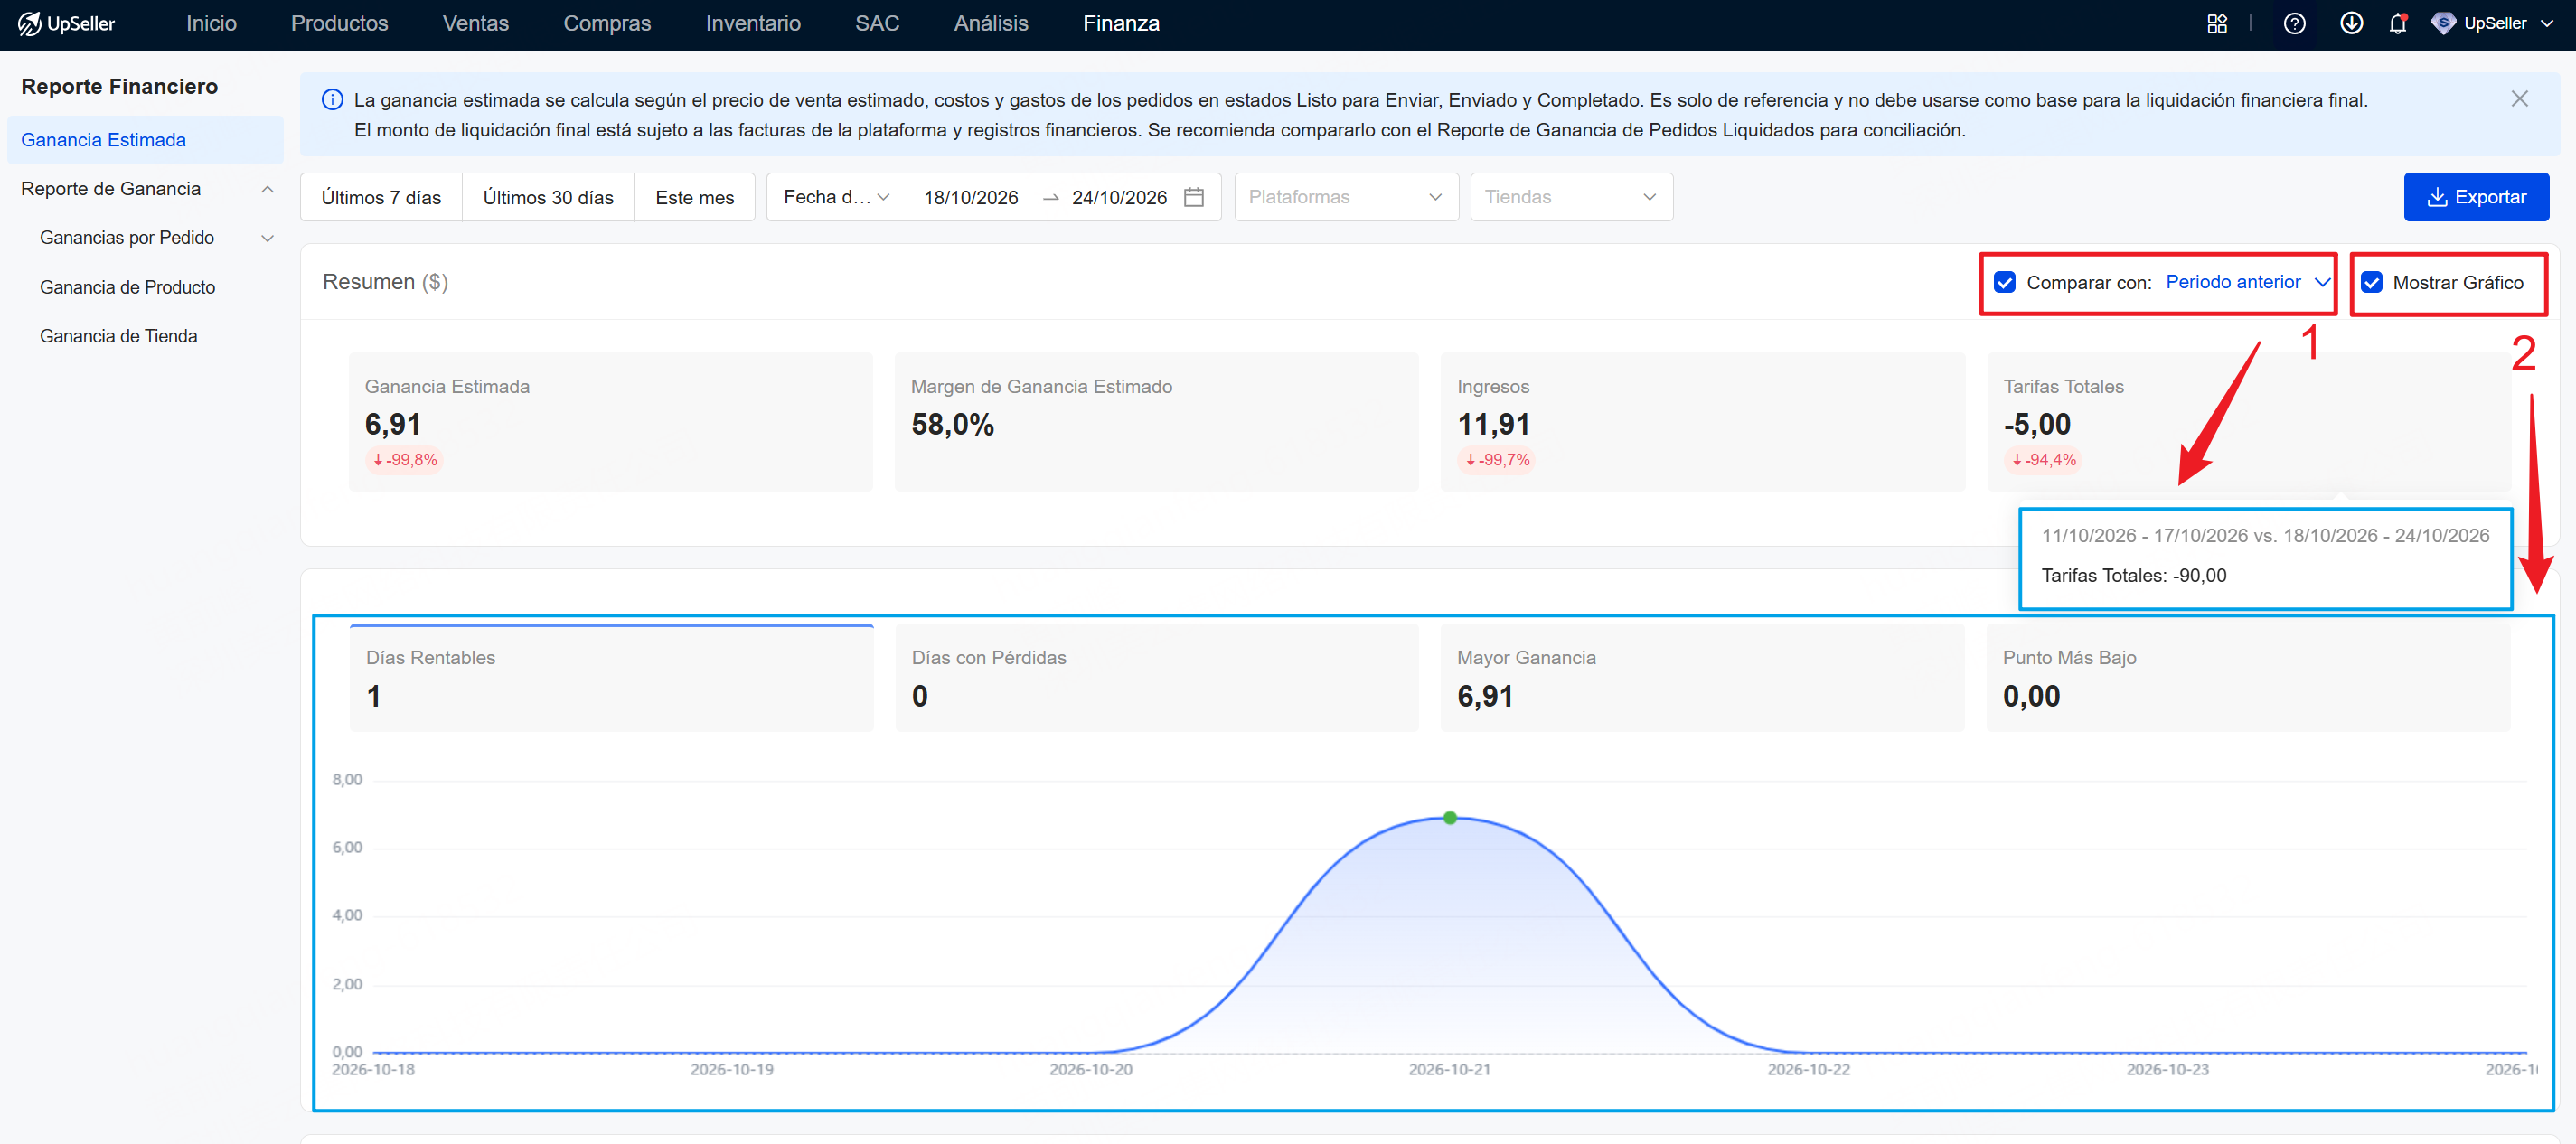
Task: Open the Compras menu
Action: pos(606,23)
